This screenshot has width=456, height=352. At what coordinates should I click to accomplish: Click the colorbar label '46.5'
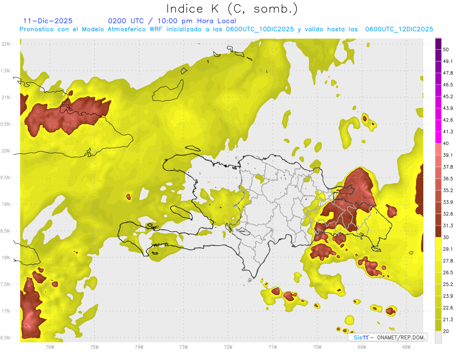tap(448, 85)
